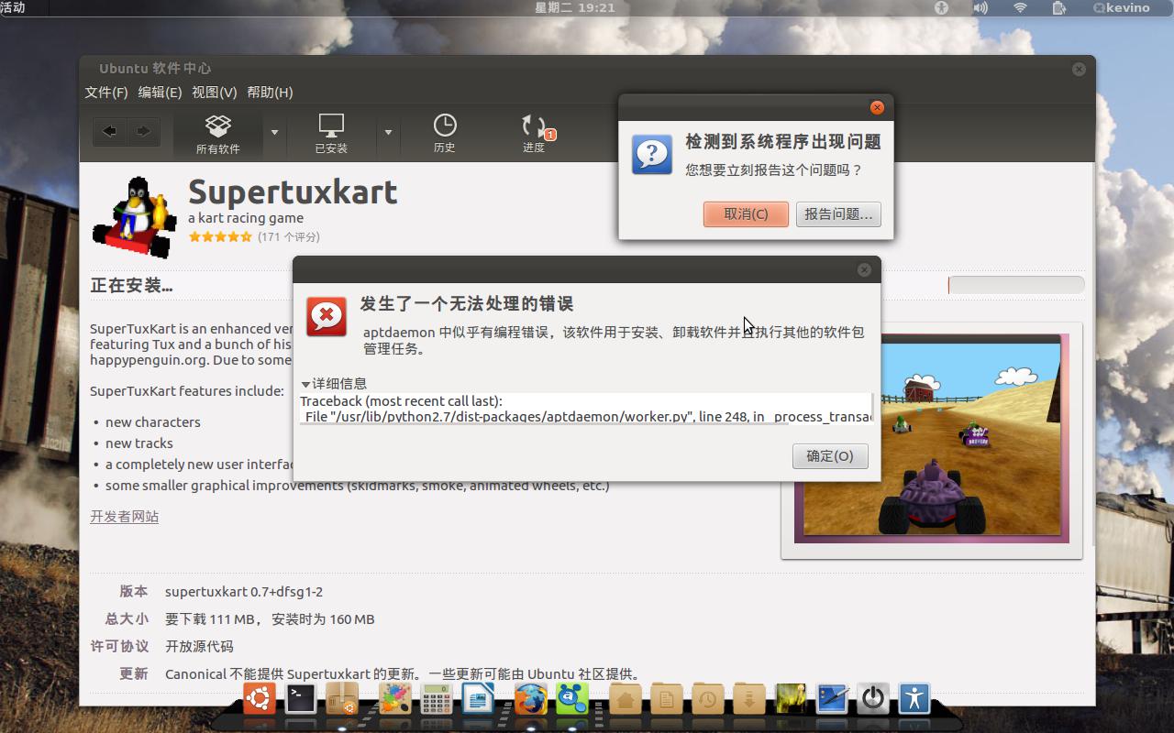This screenshot has height=733, width=1174.
Task: Confirm error dialog with 确定(O)
Action: (830, 455)
